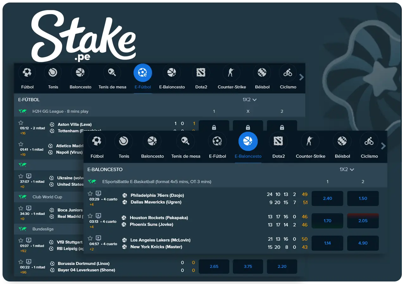The width and height of the screenshot is (405, 284).
Task: Open +96 more markets for Borussia Dortmund match
Action: click(23, 272)
